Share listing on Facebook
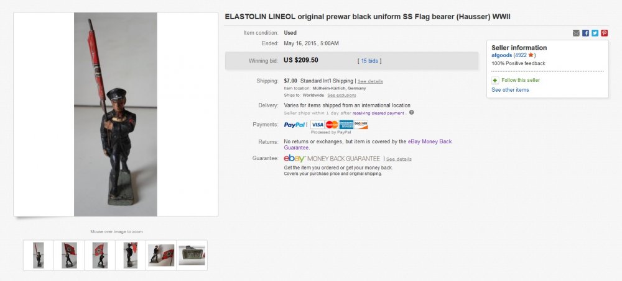Image resolution: width=622 pixels, height=281 pixels. tap(585, 33)
